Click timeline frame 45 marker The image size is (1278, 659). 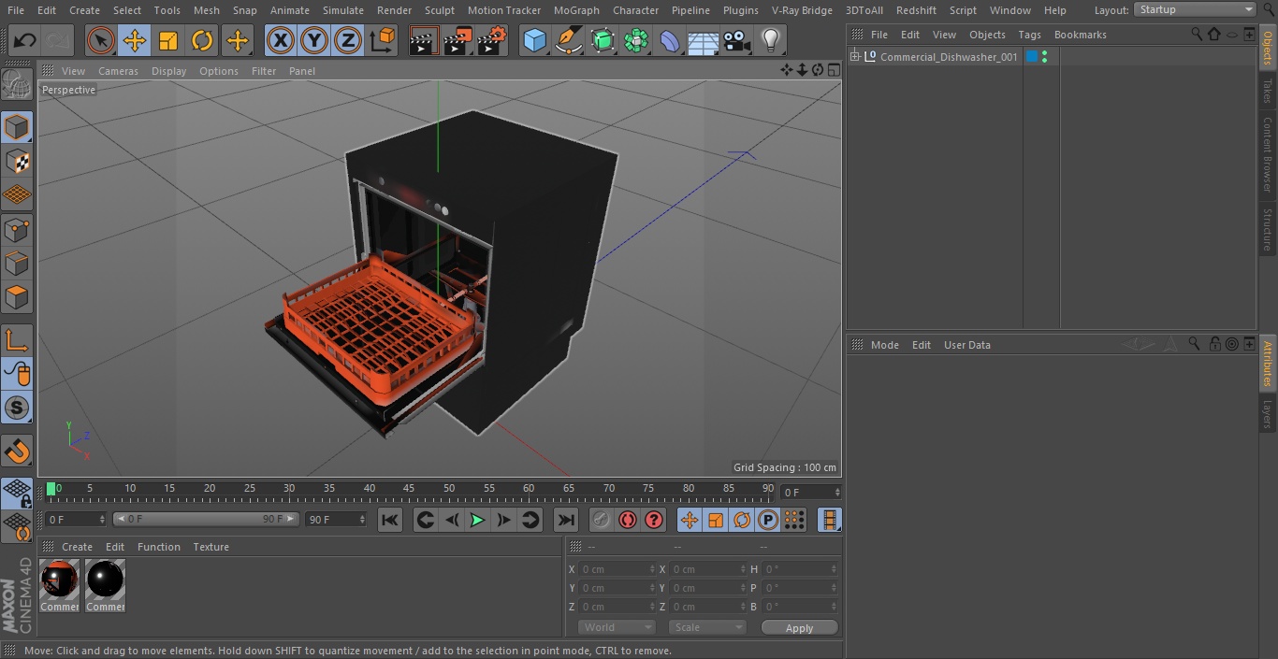[409, 488]
